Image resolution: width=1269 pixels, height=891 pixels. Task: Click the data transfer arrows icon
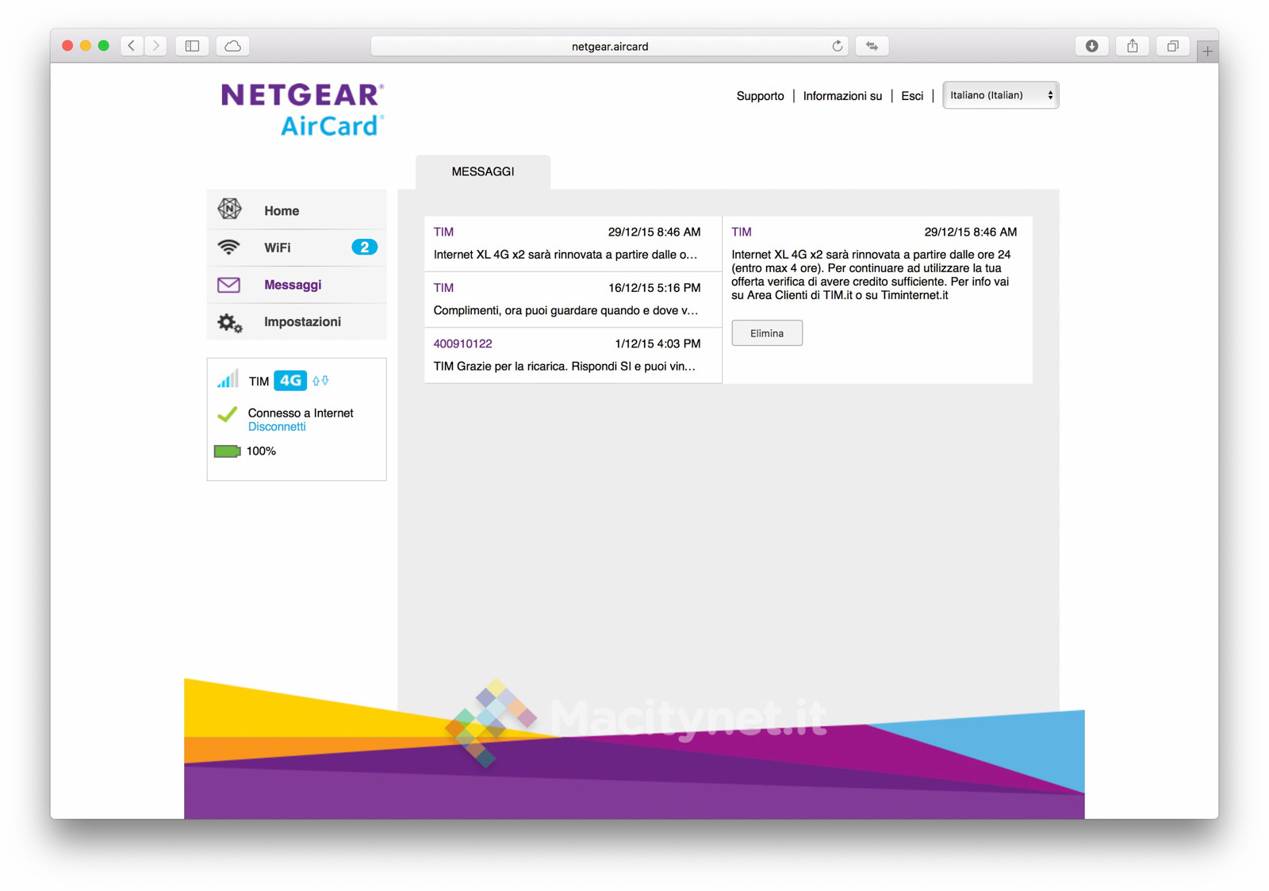[320, 381]
